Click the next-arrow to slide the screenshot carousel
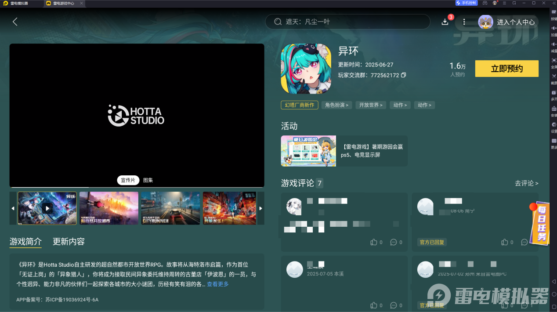Screen dimensions: 557x312 [x=260, y=208]
